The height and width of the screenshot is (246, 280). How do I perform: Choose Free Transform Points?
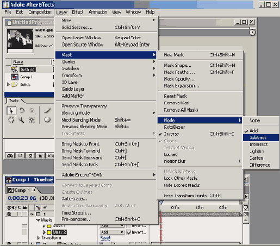200,195
